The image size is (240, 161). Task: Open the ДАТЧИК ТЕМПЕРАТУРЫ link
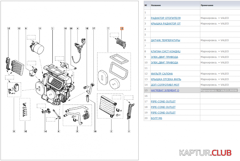[165, 40]
